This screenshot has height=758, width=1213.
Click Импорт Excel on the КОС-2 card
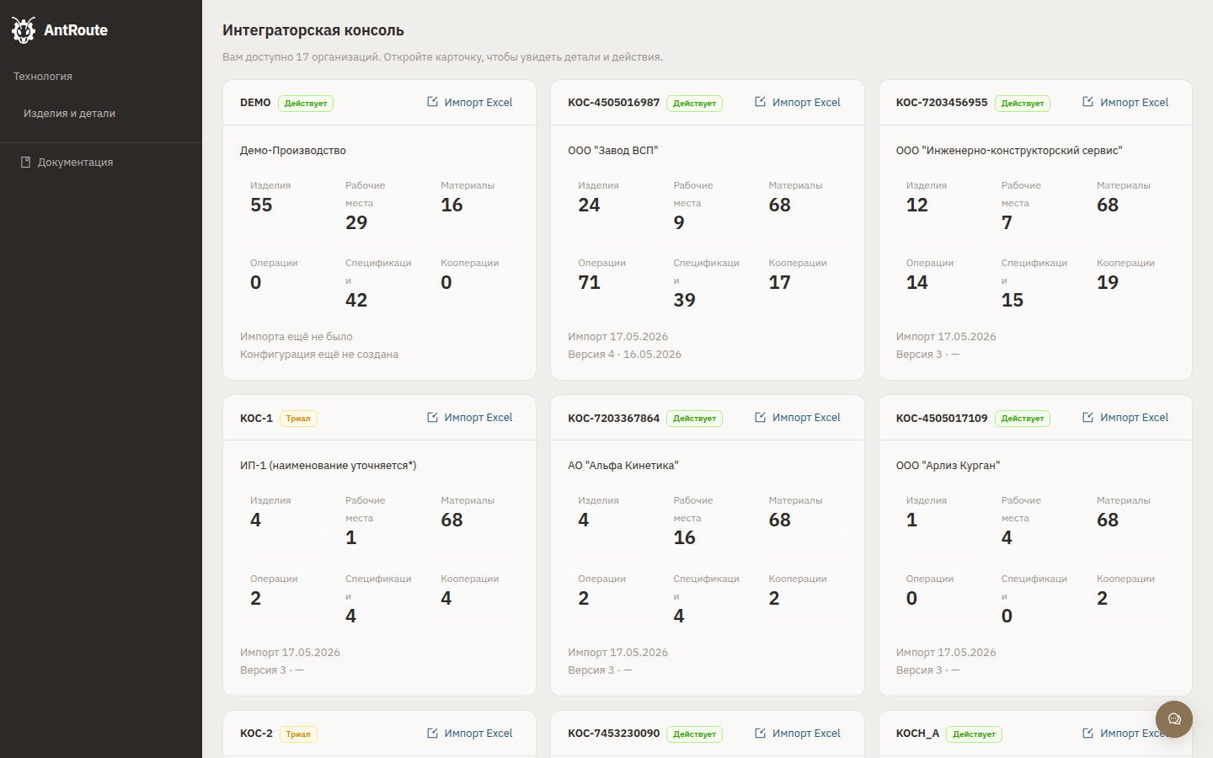click(469, 733)
